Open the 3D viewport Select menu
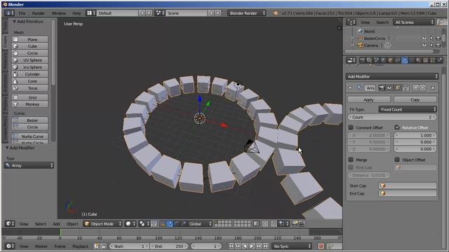 click(41, 224)
